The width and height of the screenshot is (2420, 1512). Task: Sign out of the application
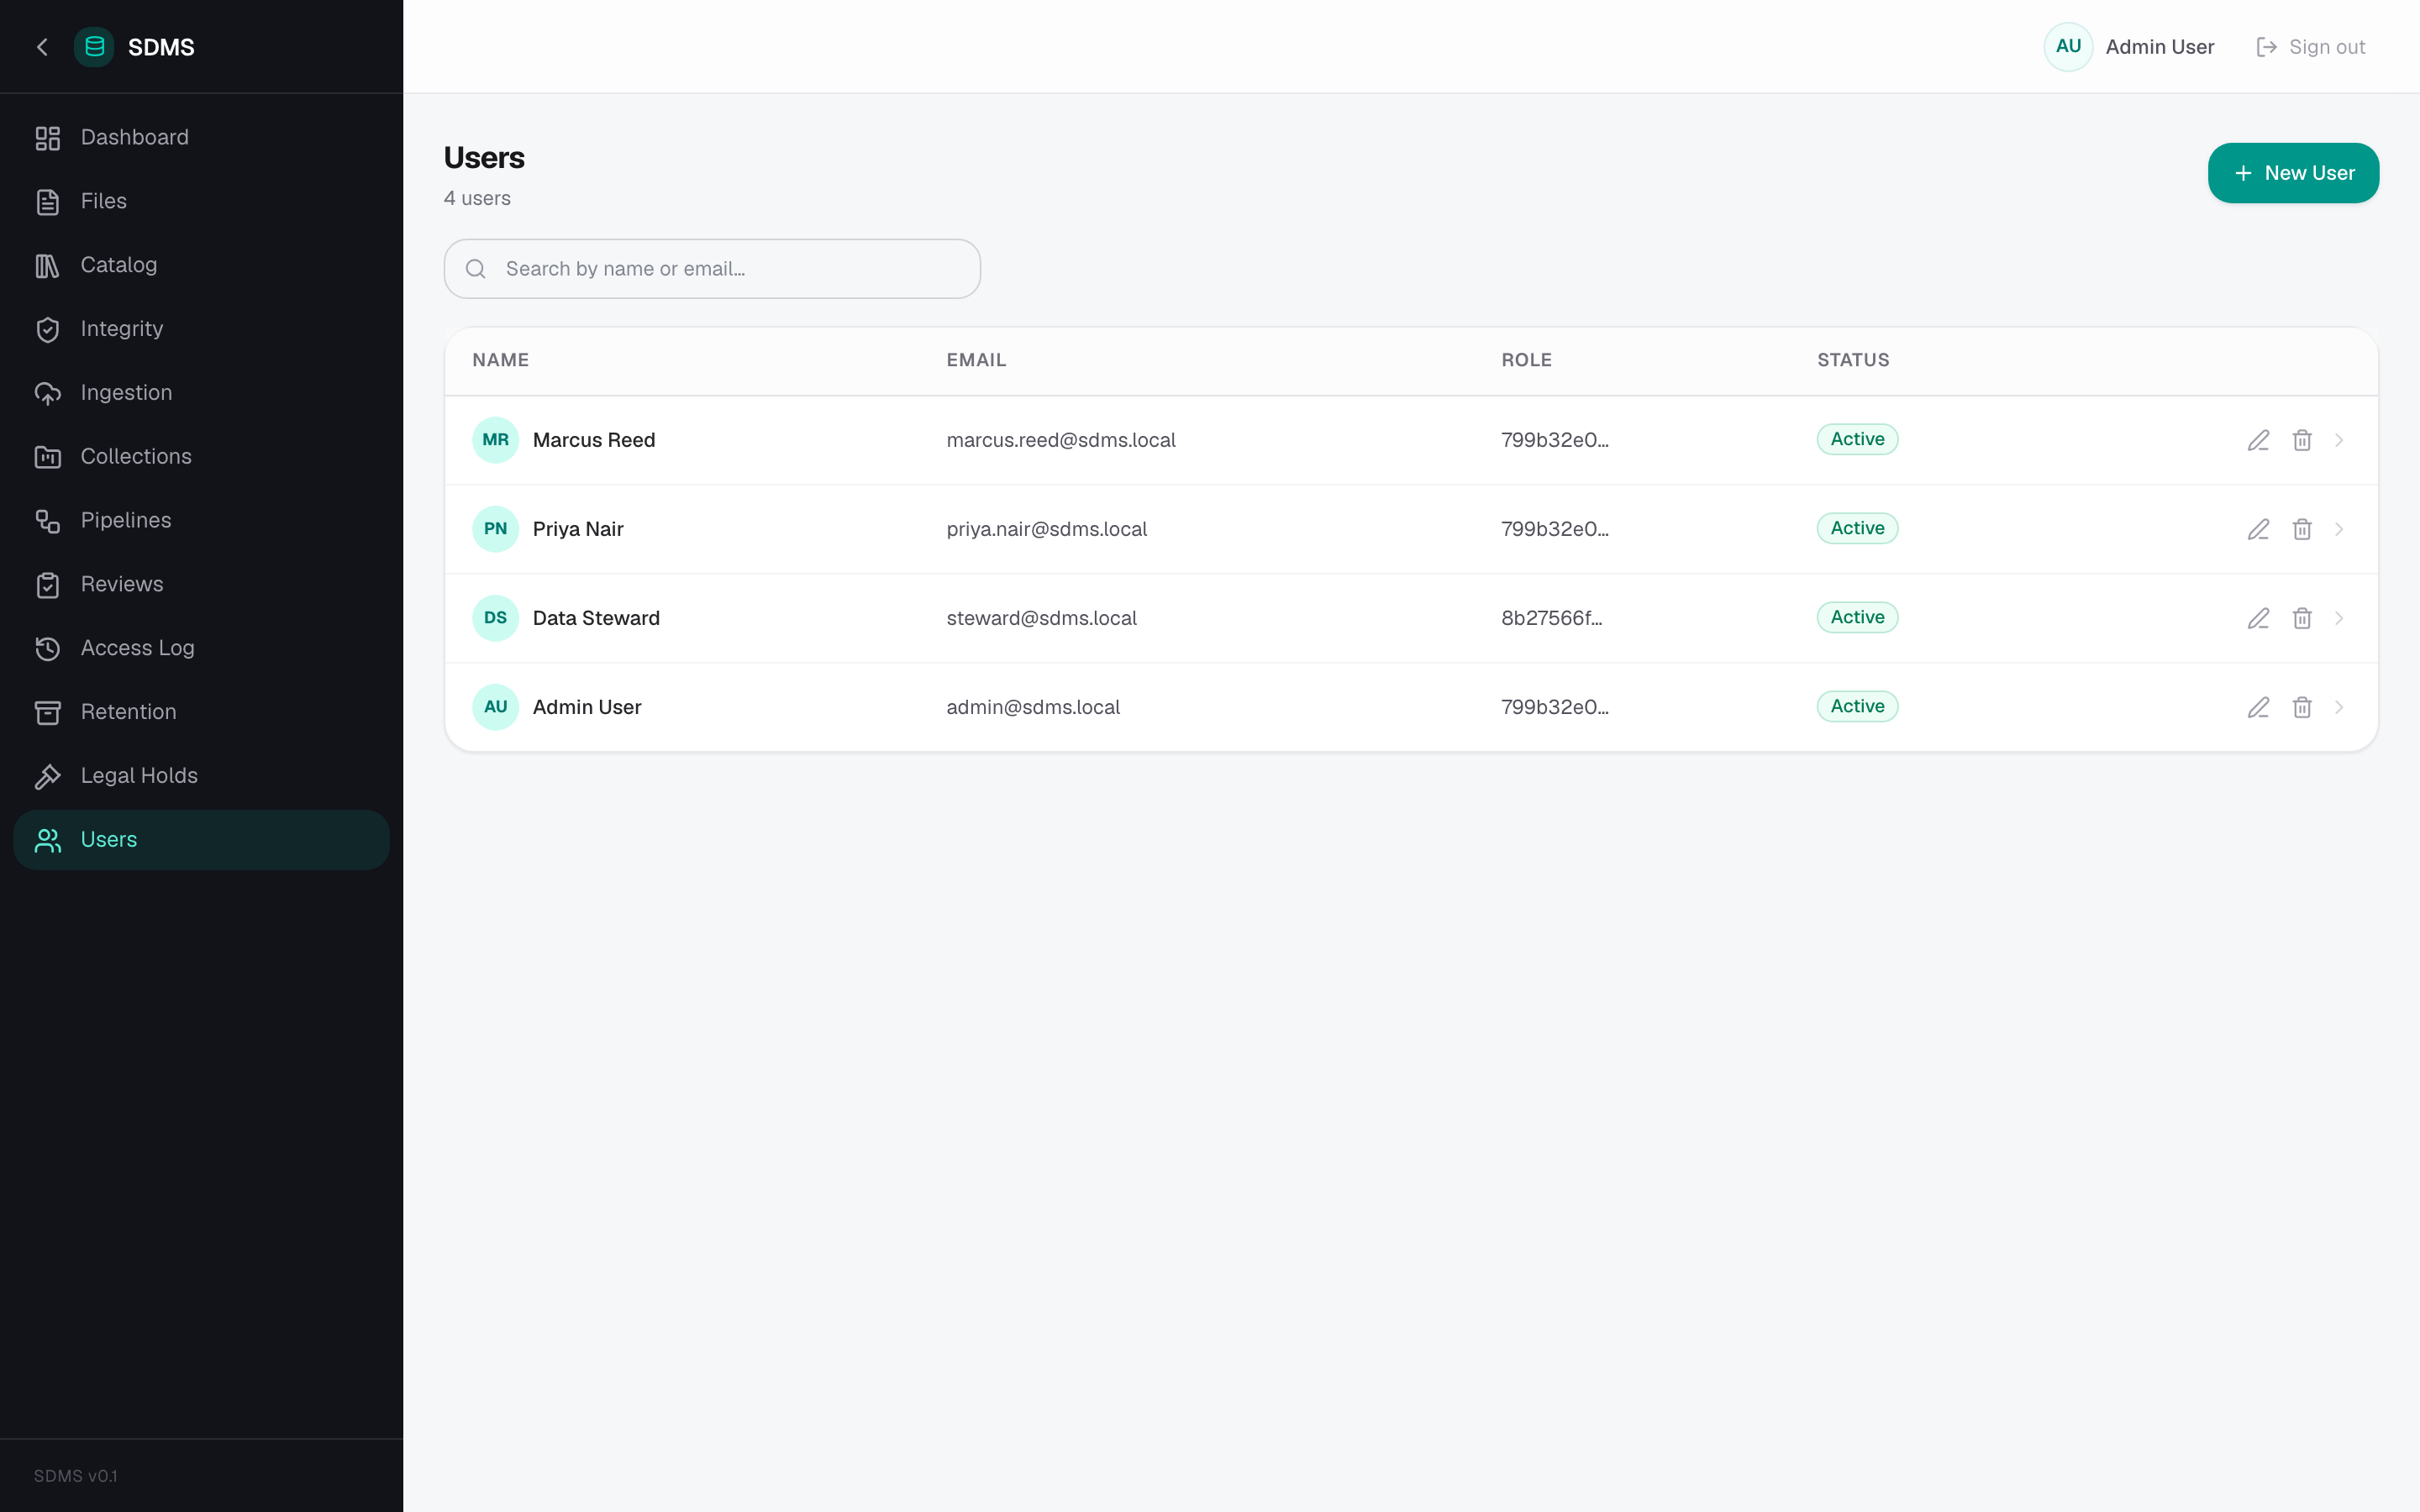click(x=2310, y=47)
